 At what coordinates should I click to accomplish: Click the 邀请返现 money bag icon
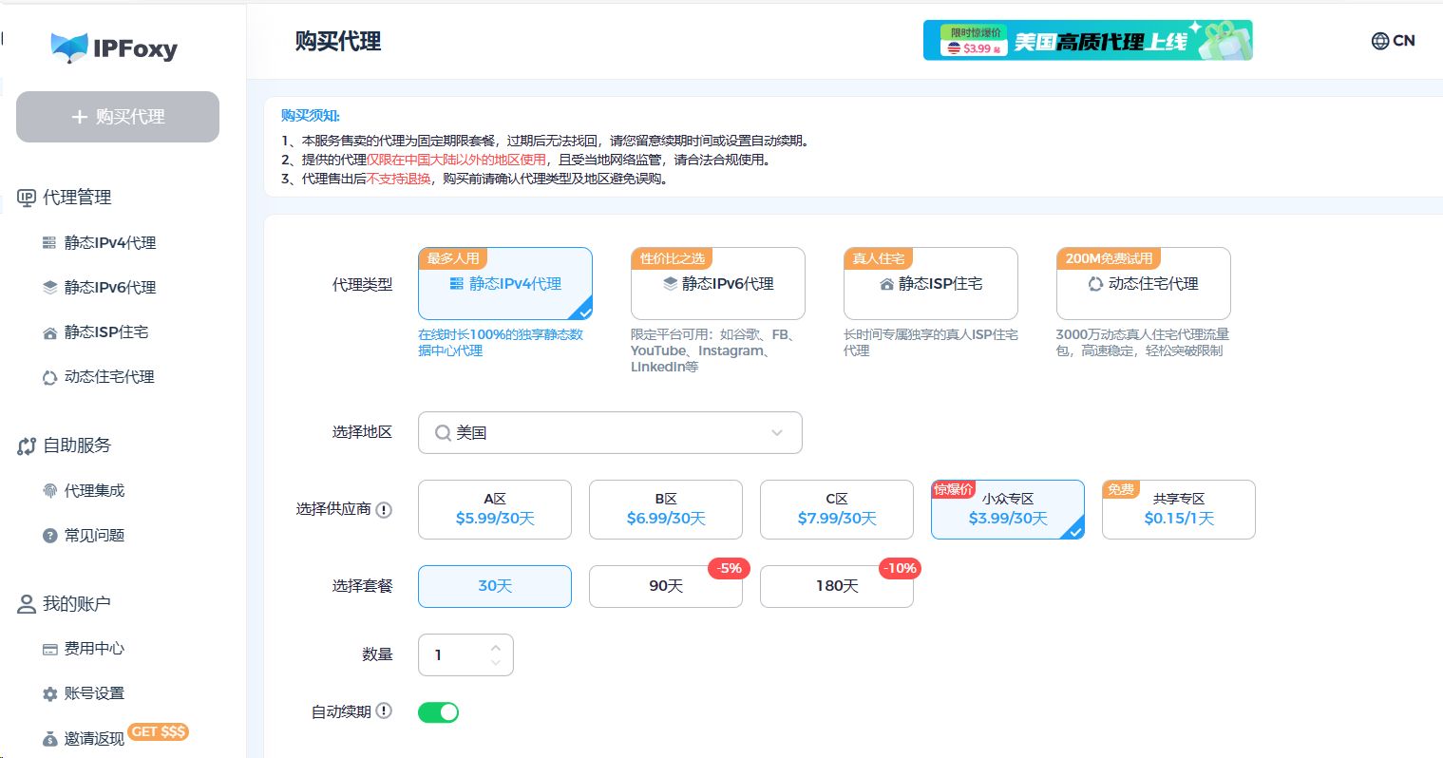(49, 739)
